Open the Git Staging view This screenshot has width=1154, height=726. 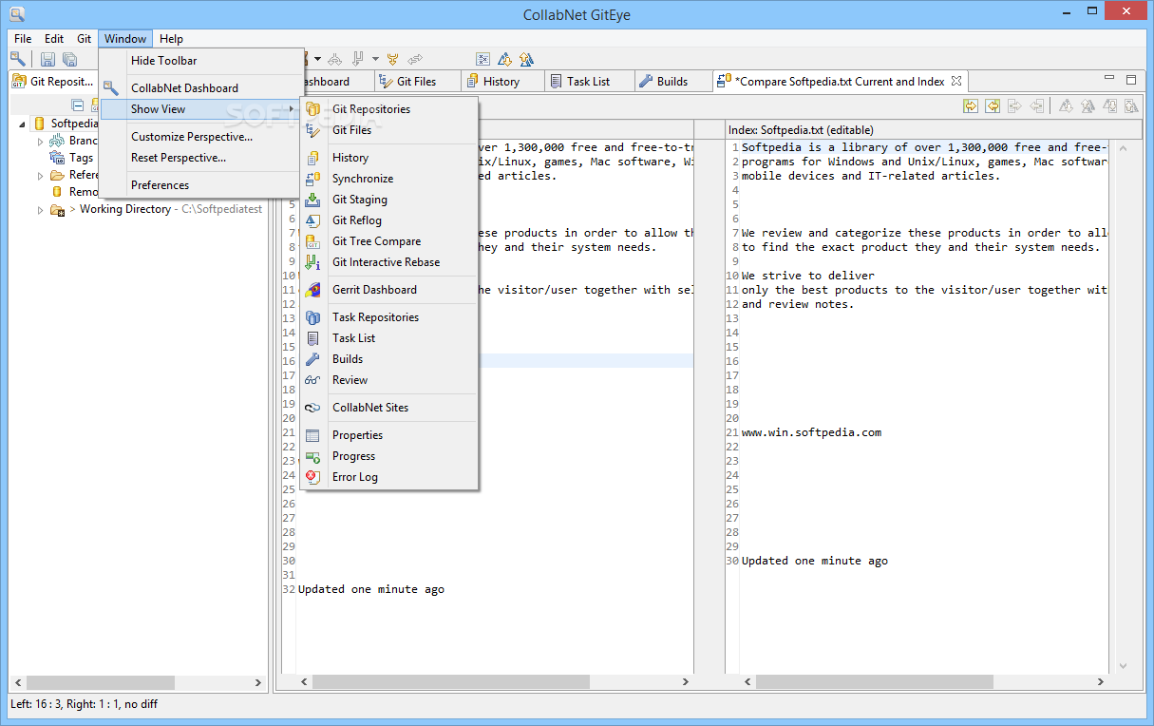tap(389, 200)
